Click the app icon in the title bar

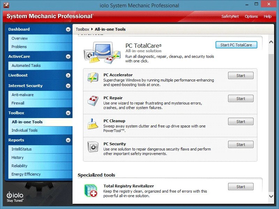[x=6, y=5]
